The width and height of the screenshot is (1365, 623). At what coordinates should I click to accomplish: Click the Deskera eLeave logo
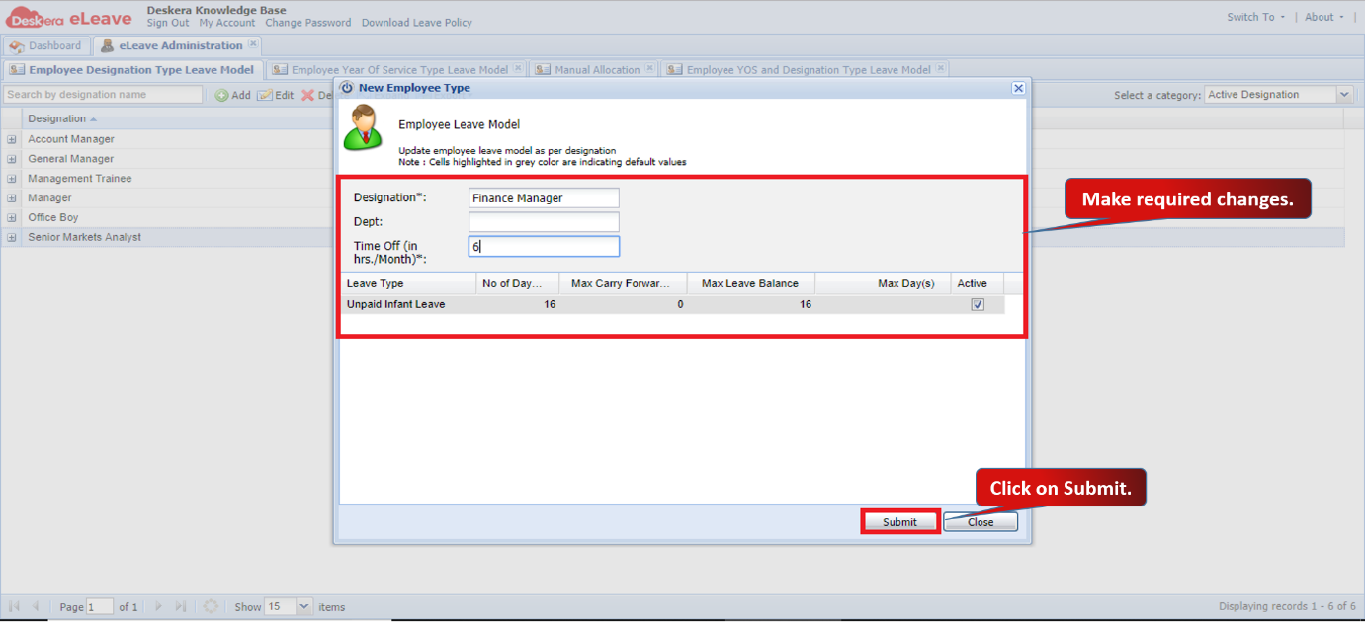[x=69, y=17]
